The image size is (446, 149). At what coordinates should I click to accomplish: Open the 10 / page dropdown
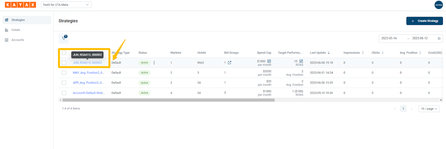point(429,109)
